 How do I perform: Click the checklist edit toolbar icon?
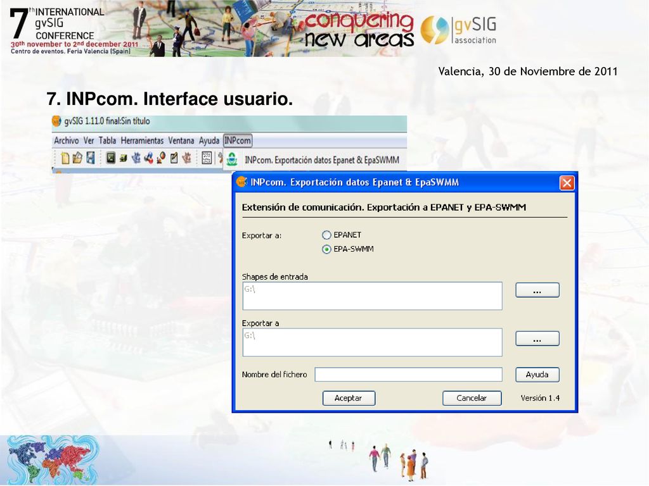174,158
